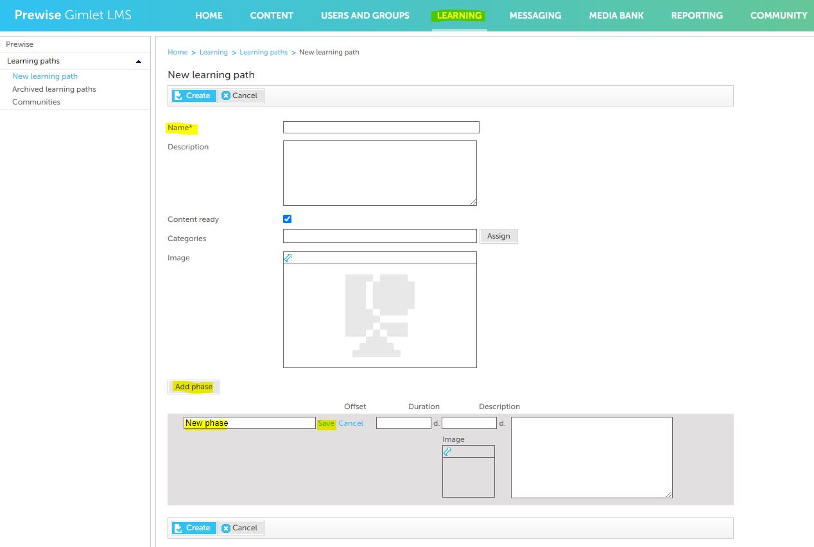
Task: Open the Learning tab in the top navigation
Action: 459,15
